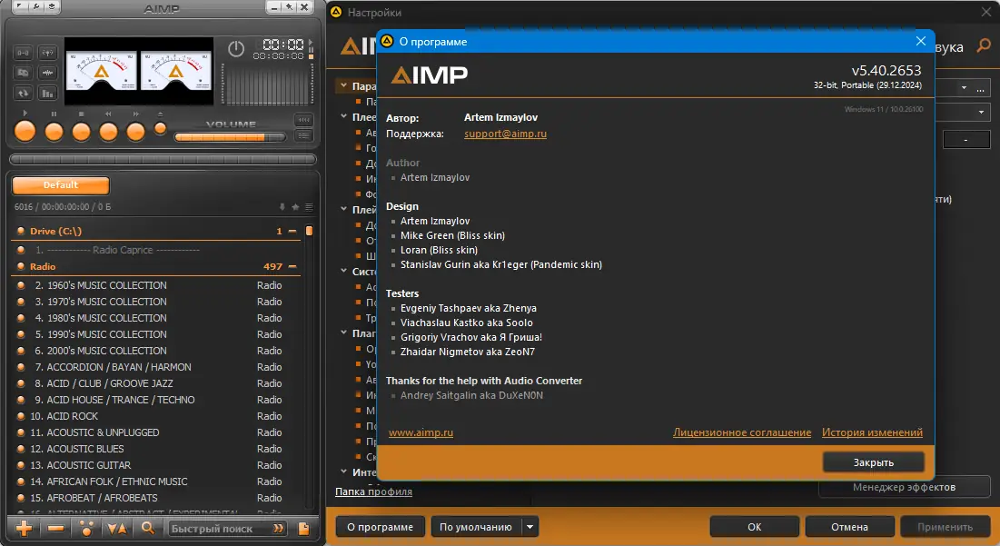Add files with the orange plus icon
This screenshot has height=546, width=1000.
pyautogui.click(x=24, y=528)
